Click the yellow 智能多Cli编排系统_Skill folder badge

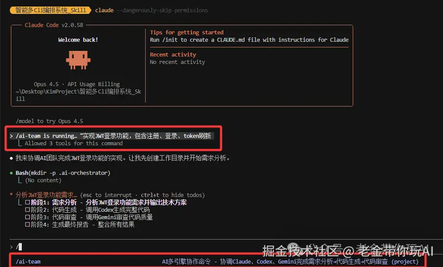pos(51,10)
